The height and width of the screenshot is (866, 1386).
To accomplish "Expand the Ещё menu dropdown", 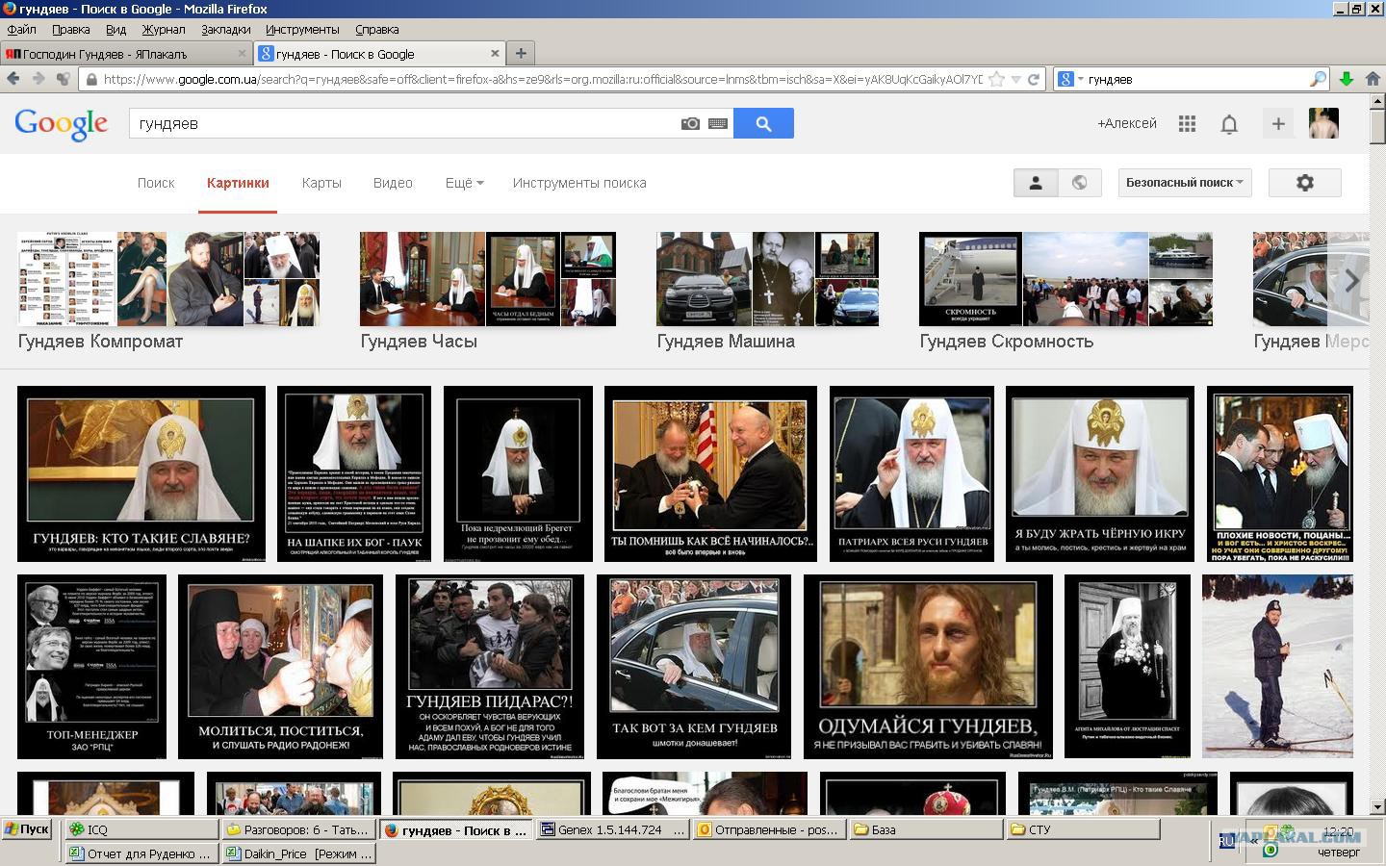I will pos(464,183).
